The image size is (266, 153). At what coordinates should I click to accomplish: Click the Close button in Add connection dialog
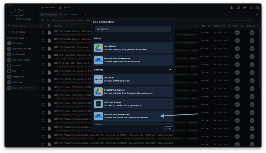(169, 129)
